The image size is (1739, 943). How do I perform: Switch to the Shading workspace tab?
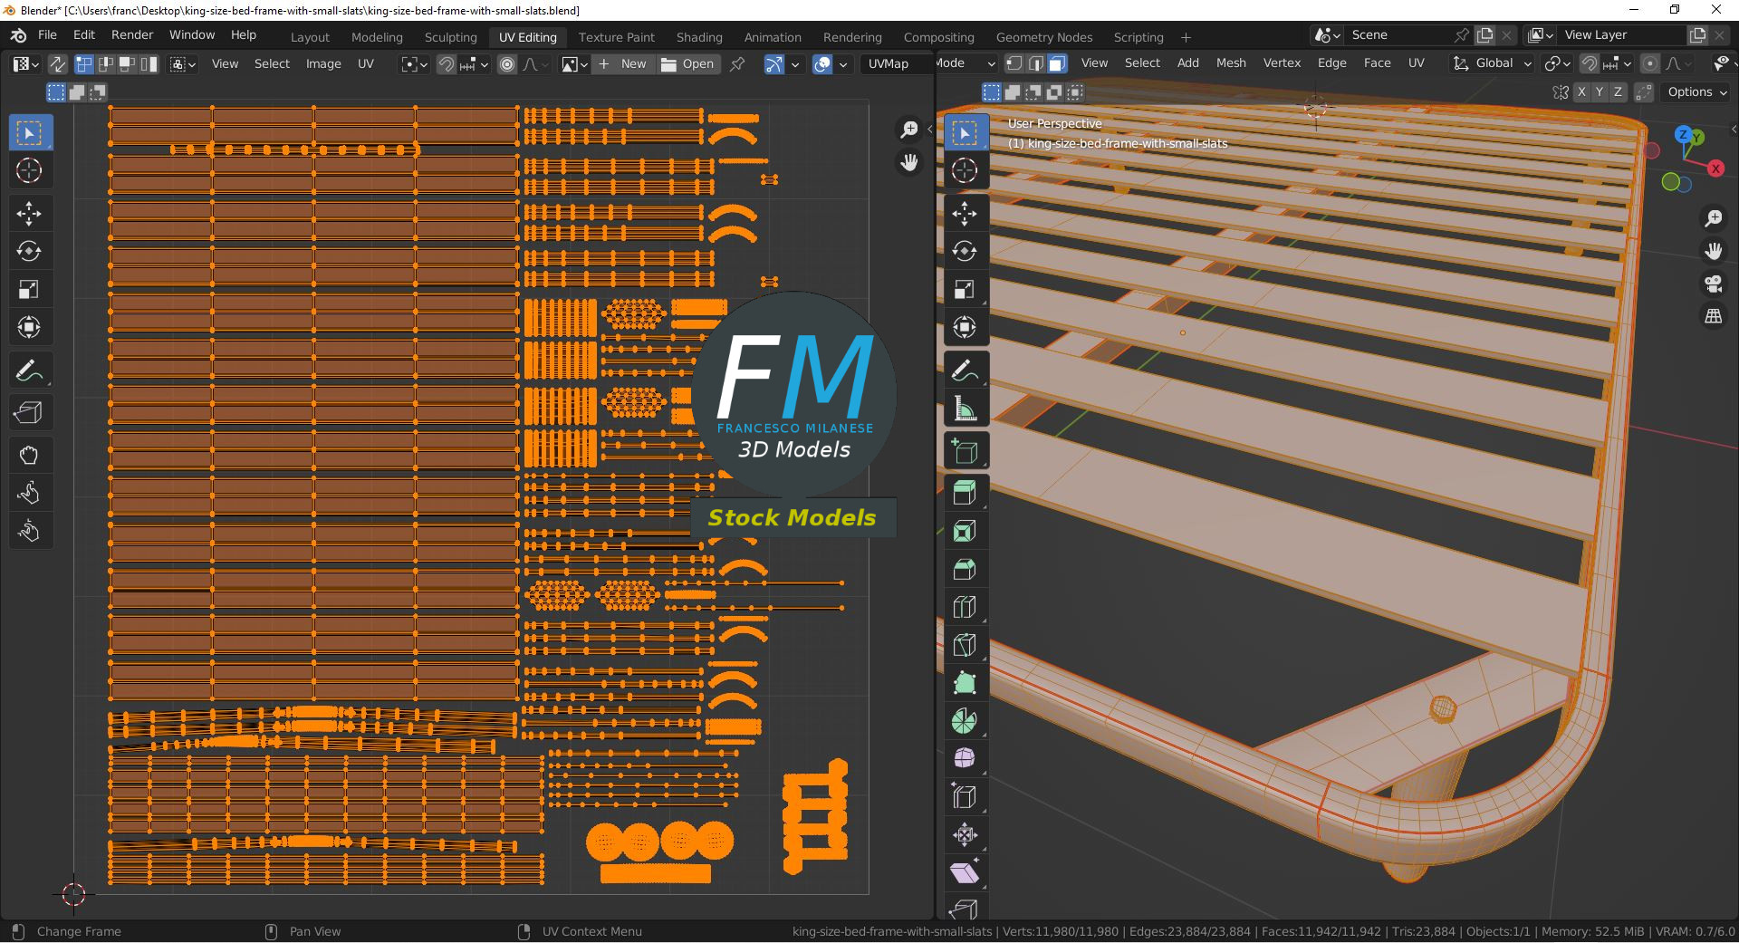click(699, 37)
